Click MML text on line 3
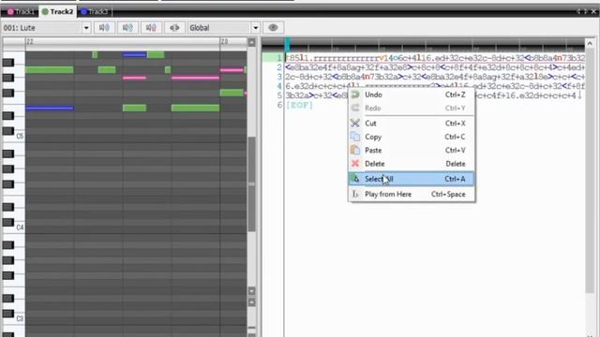The width and height of the screenshot is (600, 337). tap(435, 77)
